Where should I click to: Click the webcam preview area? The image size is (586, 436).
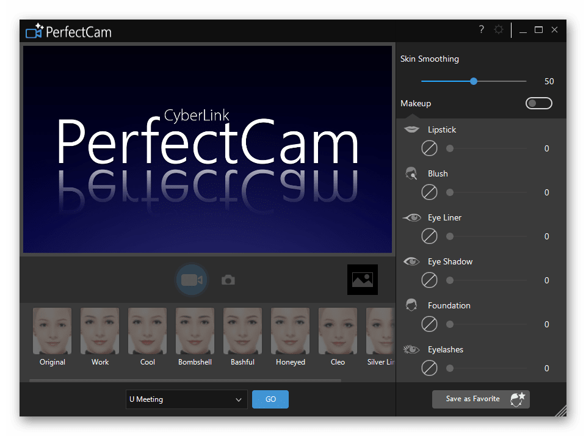tap(208, 149)
